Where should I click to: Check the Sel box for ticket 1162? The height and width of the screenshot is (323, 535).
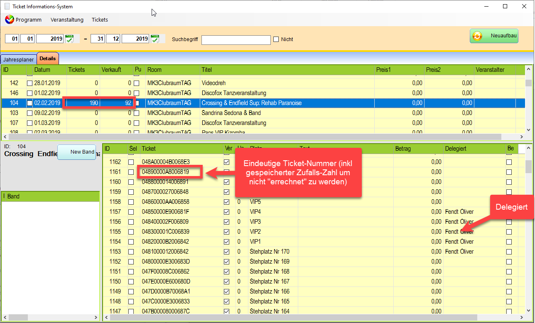click(131, 162)
